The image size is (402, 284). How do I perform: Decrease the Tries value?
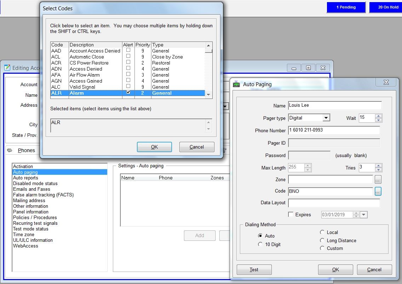tap(378, 170)
